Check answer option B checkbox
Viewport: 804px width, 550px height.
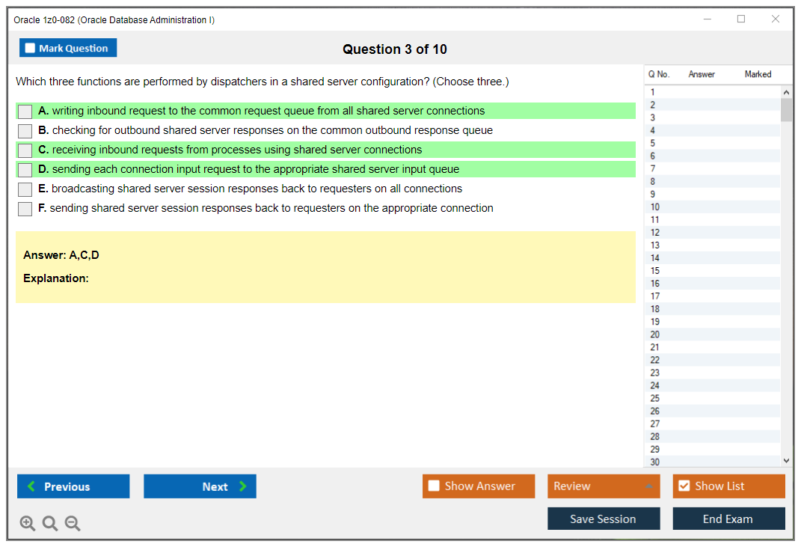tap(25, 130)
